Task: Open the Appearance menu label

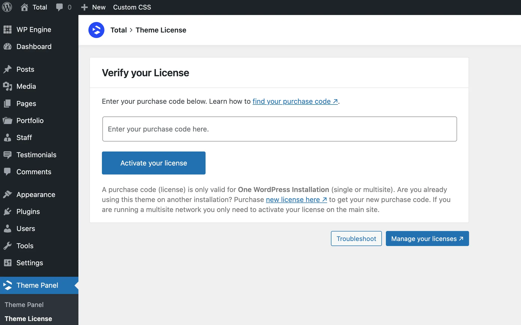Action: (36, 194)
